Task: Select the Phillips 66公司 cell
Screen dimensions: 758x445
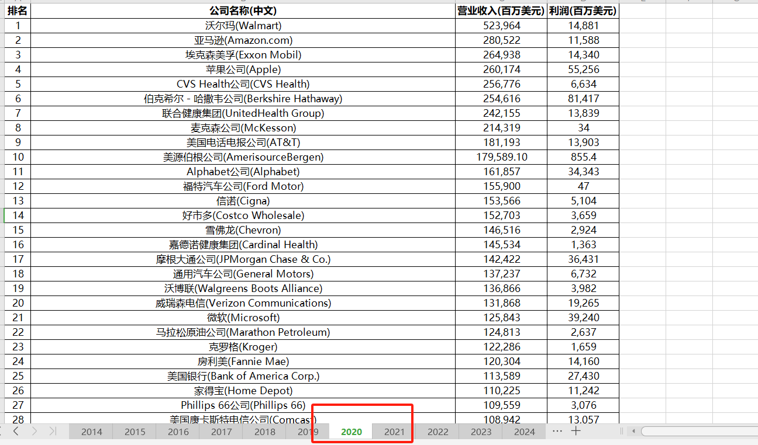Action: pyautogui.click(x=243, y=405)
